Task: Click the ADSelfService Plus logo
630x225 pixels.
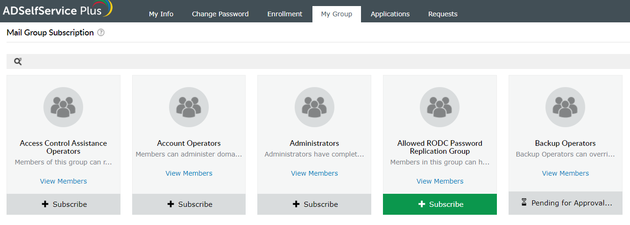Action: [57, 9]
